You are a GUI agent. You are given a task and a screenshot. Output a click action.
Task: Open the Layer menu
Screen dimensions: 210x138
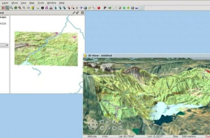pyautogui.click(x=5, y=3)
